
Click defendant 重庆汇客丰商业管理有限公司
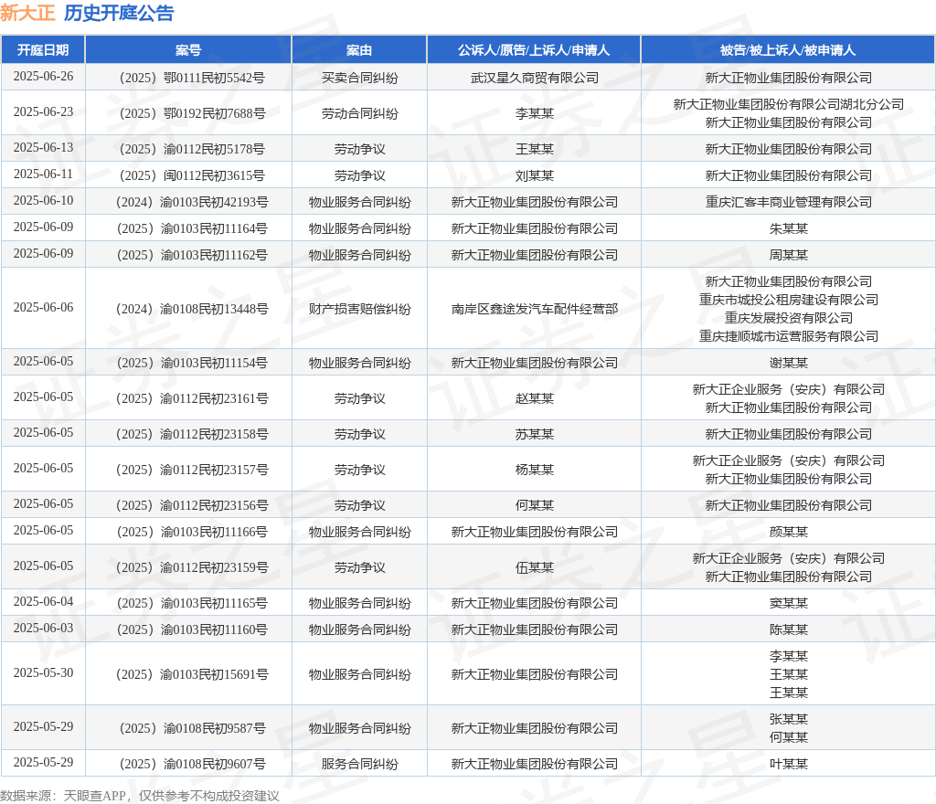coord(788,202)
